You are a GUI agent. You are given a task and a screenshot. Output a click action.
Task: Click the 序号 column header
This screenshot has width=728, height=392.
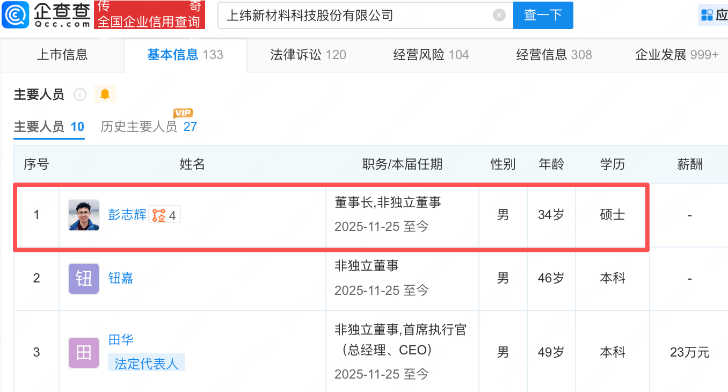37,164
